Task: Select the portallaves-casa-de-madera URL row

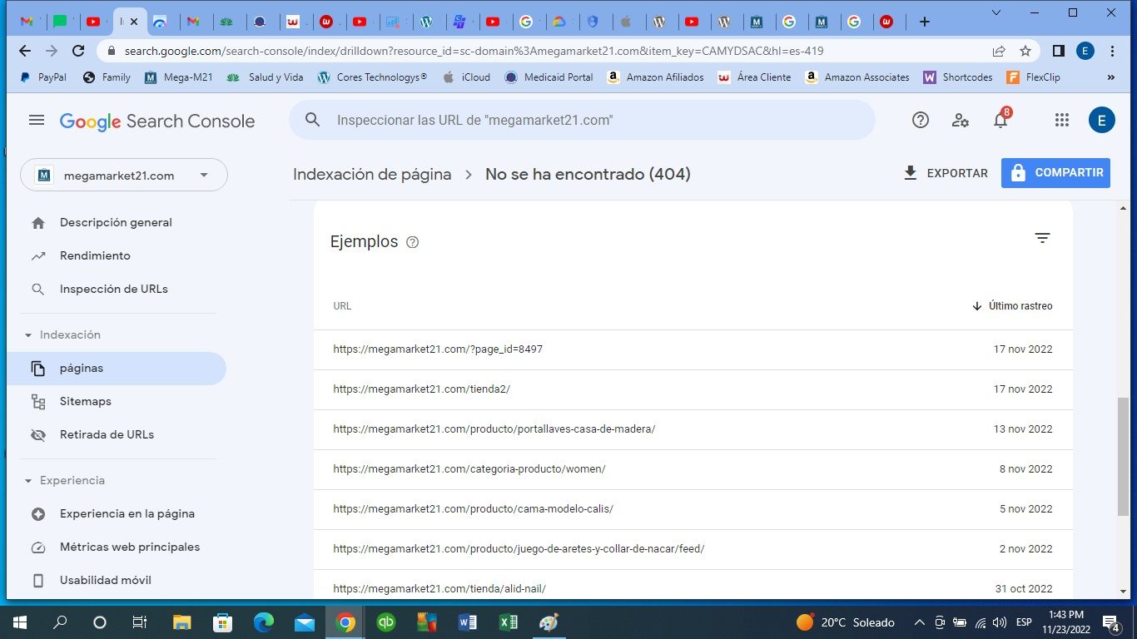Action: [693, 429]
